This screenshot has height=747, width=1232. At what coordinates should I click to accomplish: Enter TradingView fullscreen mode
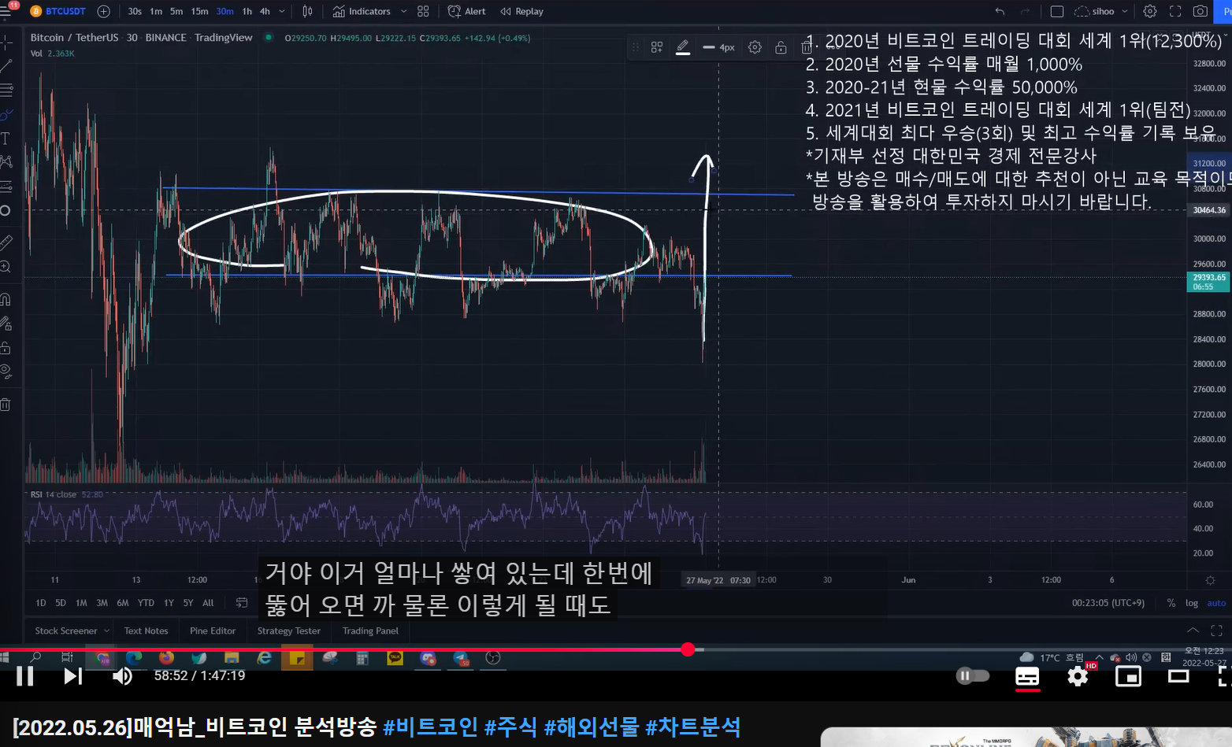1175,11
